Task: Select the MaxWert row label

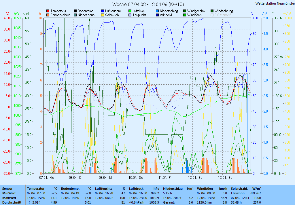Action: click(x=10, y=198)
